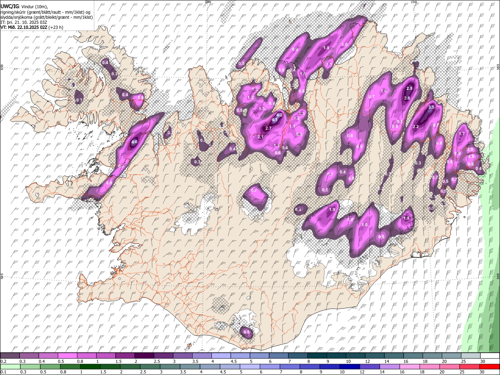Click the light lavender 4–4.5 upper legend swatch
The image size is (500, 375).
(221, 356)
